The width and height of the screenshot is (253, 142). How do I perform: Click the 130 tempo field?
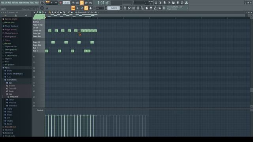(66, 3)
